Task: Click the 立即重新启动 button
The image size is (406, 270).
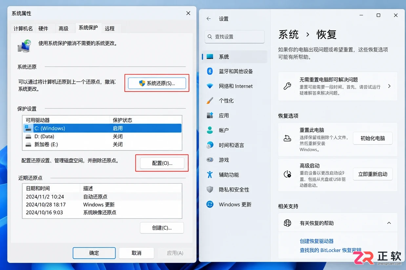Action: (373, 174)
